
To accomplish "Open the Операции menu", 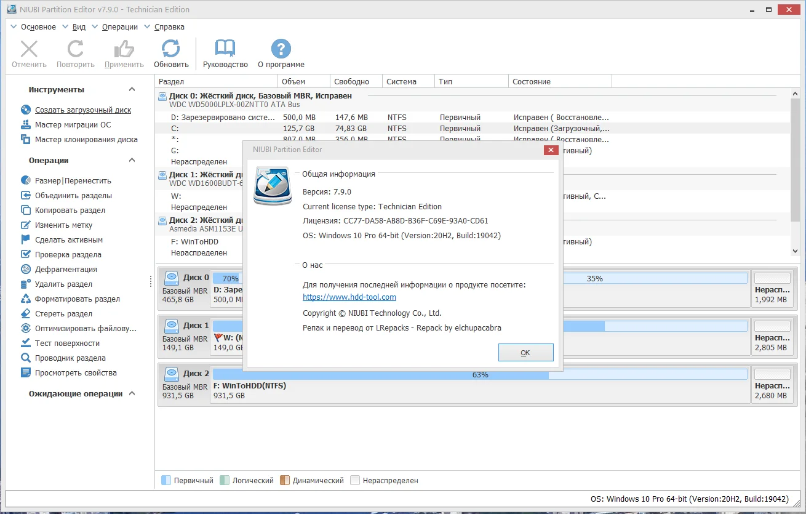I will (120, 27).
